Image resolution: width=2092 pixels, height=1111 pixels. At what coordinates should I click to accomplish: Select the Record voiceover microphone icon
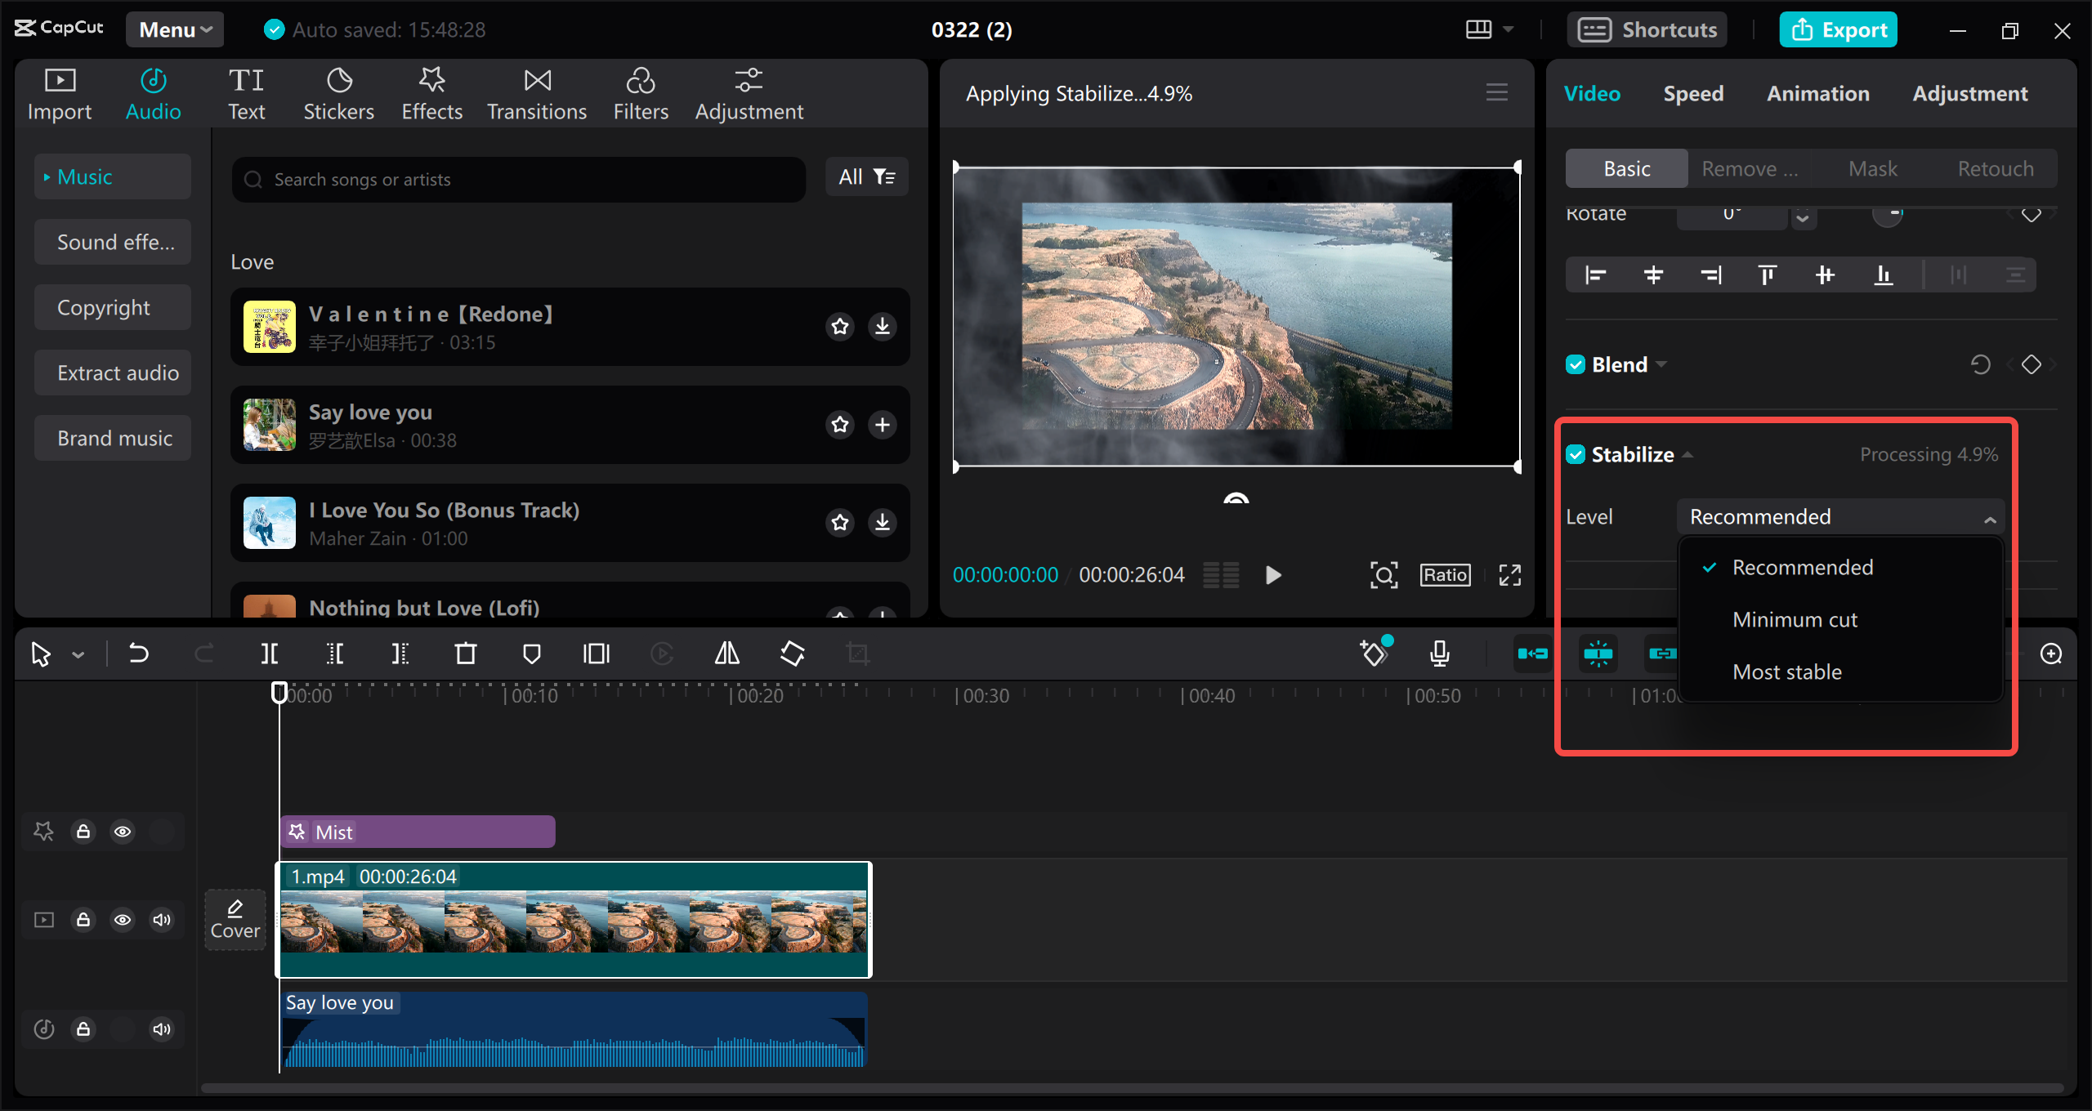[1439, 654]
